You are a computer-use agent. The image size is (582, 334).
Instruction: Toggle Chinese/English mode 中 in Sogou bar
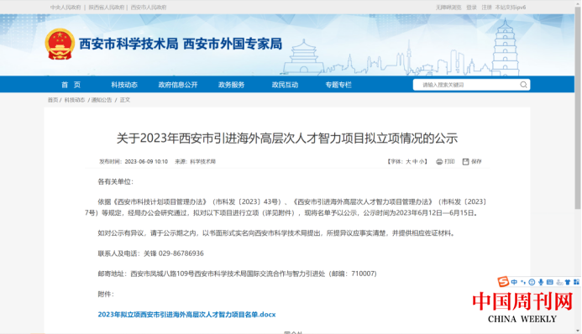point(514,282)
